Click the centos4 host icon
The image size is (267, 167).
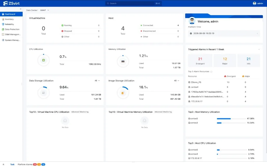click(189, 87)
